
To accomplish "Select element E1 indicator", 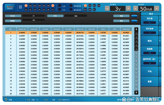I will [85, 6].
